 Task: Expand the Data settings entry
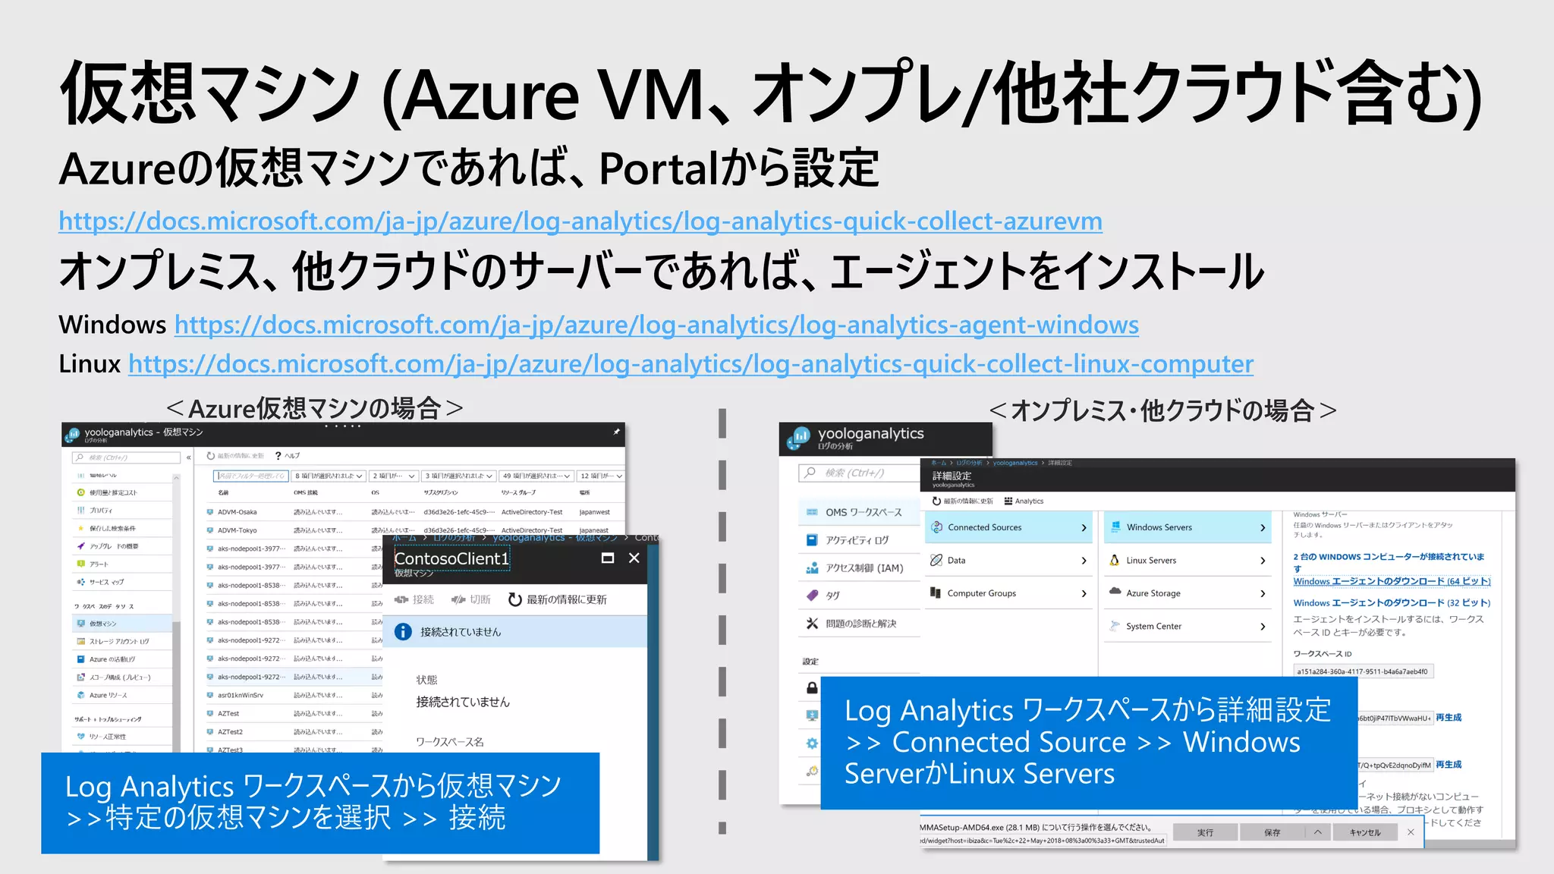point(1008,561)
